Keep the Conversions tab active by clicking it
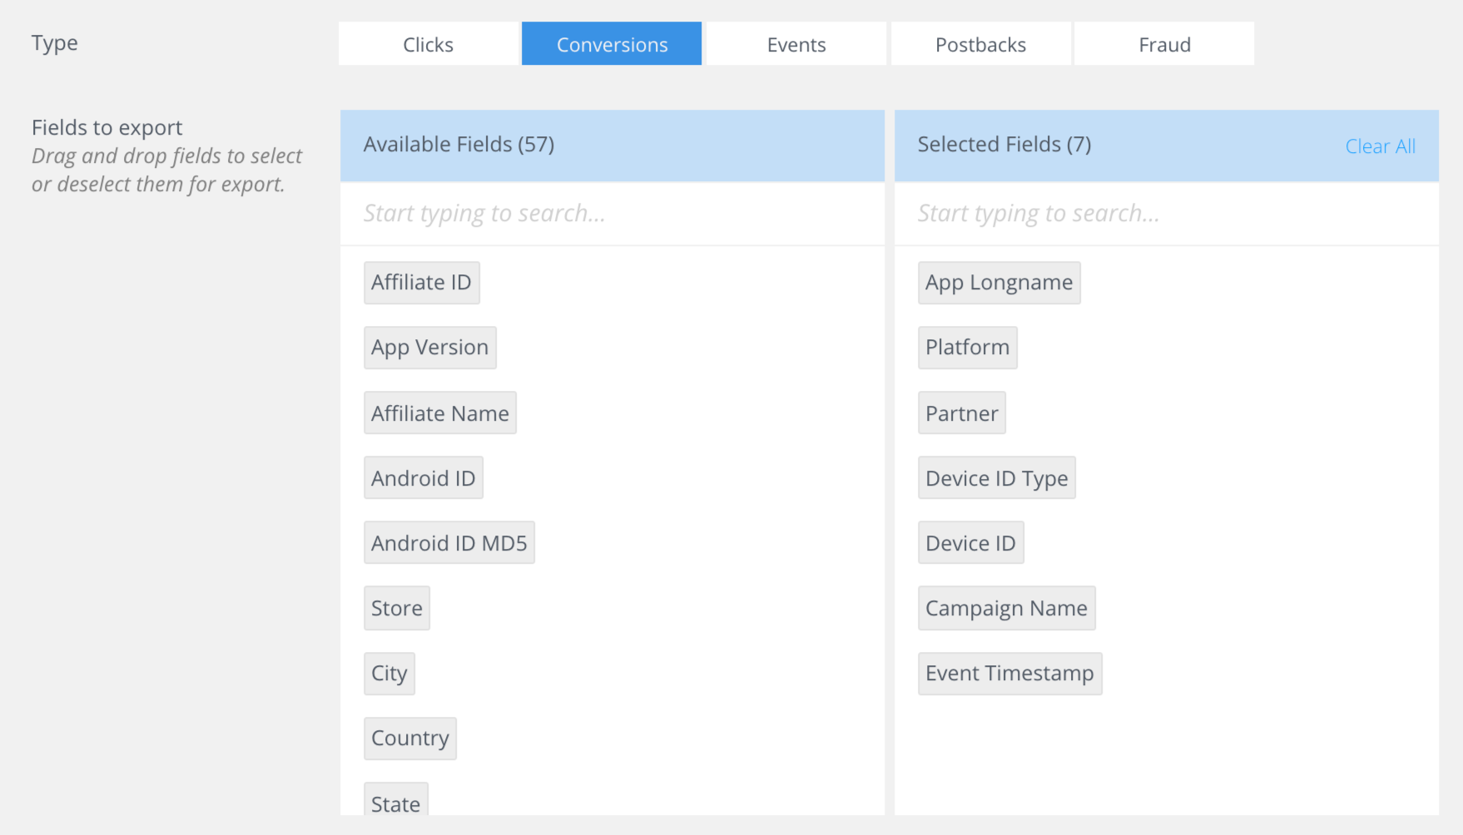Image resolution: width=1463 pixels, height=835 pixels. 611,43
